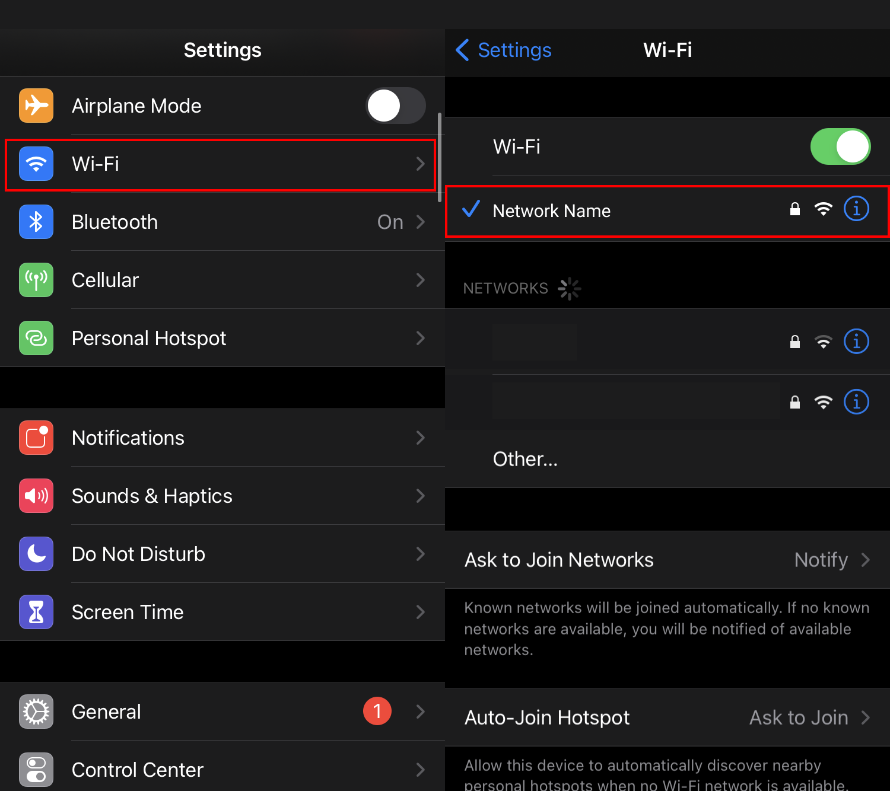Open the Personal Hotspot settings entry
This screenshot has height=791, width=890.
(x=223, y=338)
